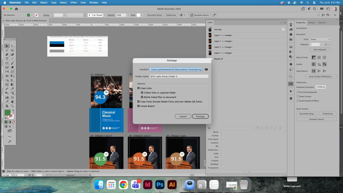
Task: Click the Cancel button in dialog
Action: click(x=183, y=116)
